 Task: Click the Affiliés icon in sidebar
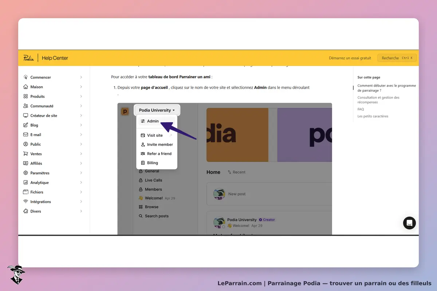point(25,163)
